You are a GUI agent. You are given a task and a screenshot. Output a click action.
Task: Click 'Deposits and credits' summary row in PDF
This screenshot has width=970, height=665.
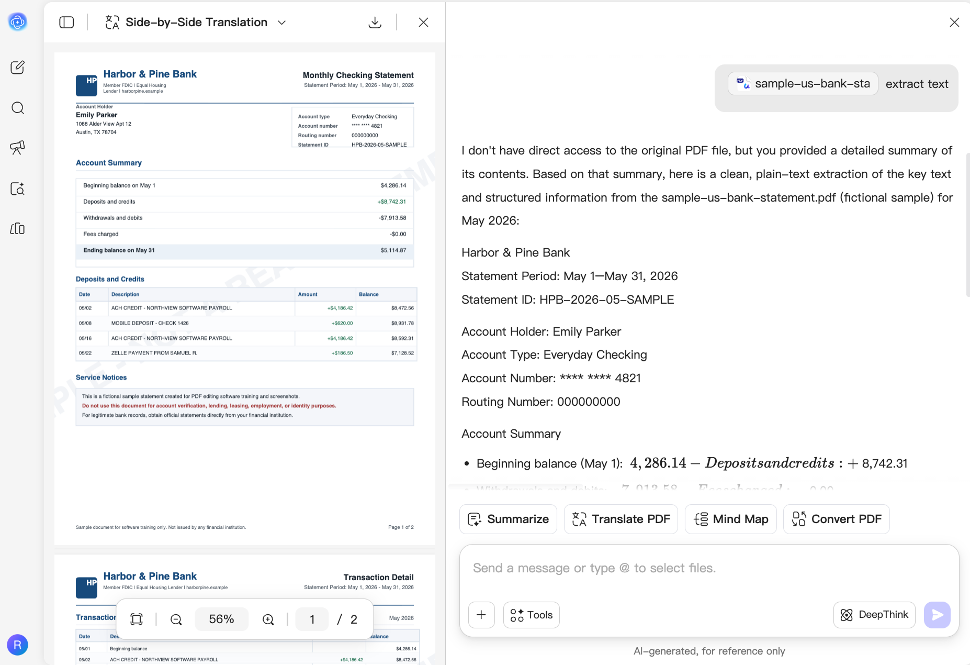click(245, 202)
